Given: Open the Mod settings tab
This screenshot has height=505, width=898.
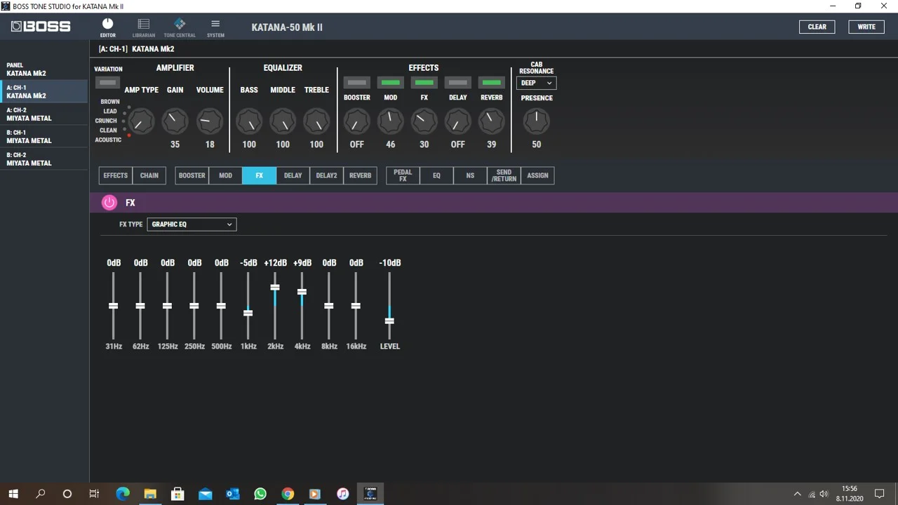Looking at the screenshot, I should point(225,175).
